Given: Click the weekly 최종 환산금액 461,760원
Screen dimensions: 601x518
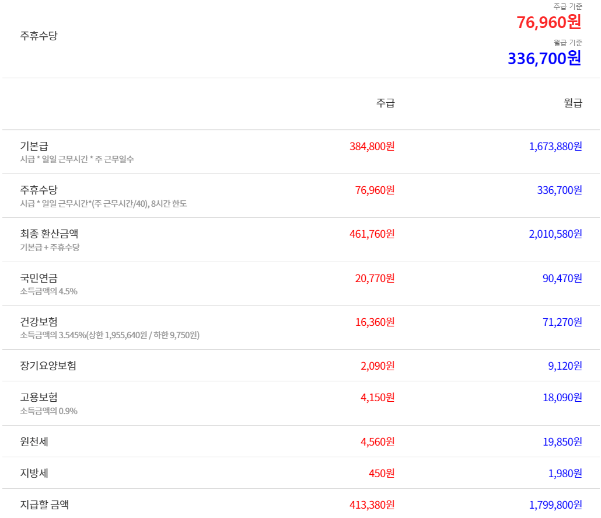Looking at the screenshot, I should point(373,234).
